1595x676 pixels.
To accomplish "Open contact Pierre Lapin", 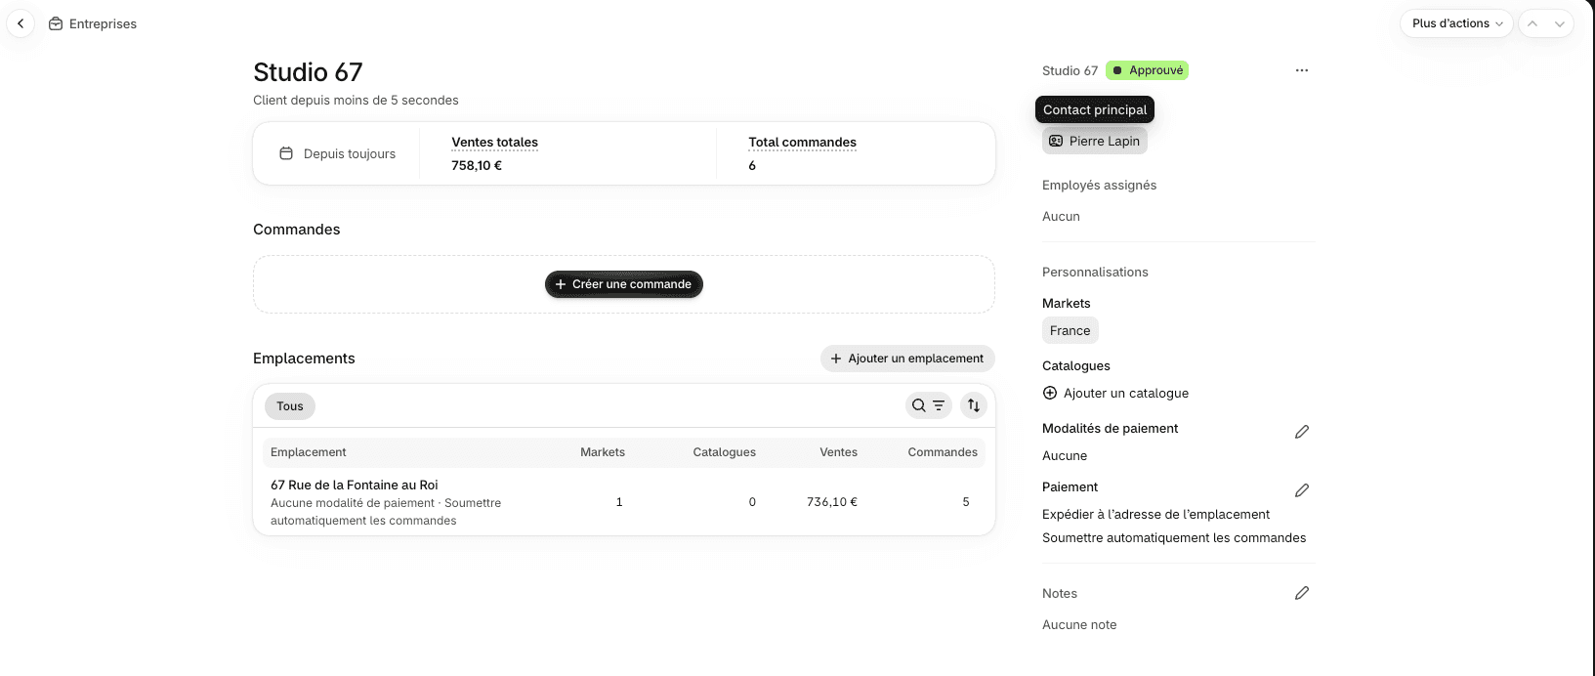I will 1095,141.
